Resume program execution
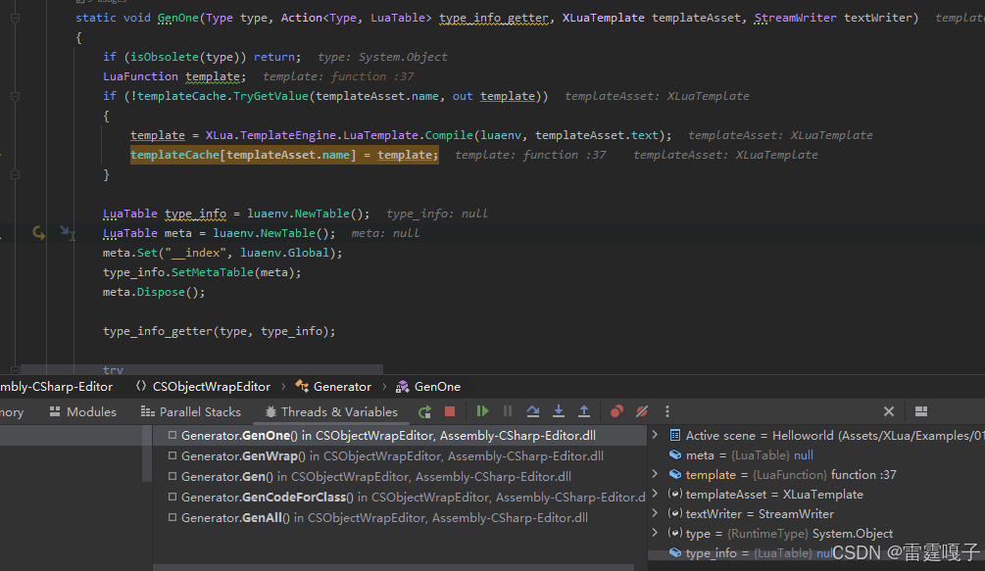 coord(482,411)
